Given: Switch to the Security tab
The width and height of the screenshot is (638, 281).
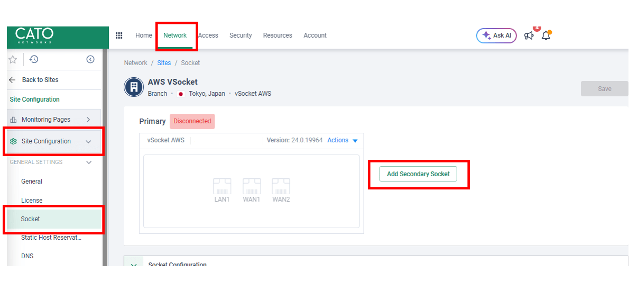Looking at the screenshot, I should click(x=241, y=35).
